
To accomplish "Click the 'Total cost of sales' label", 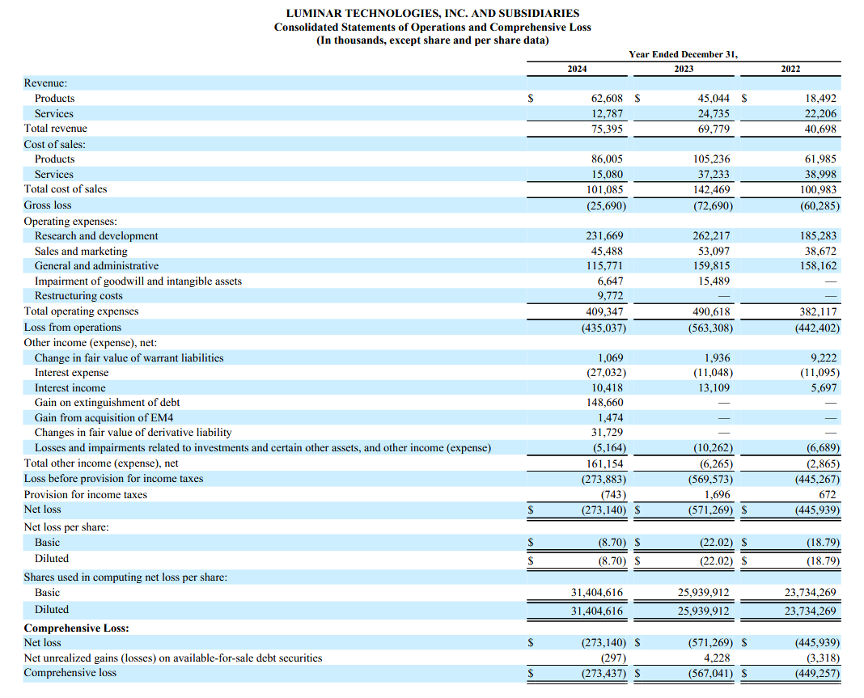I will 65,189.
